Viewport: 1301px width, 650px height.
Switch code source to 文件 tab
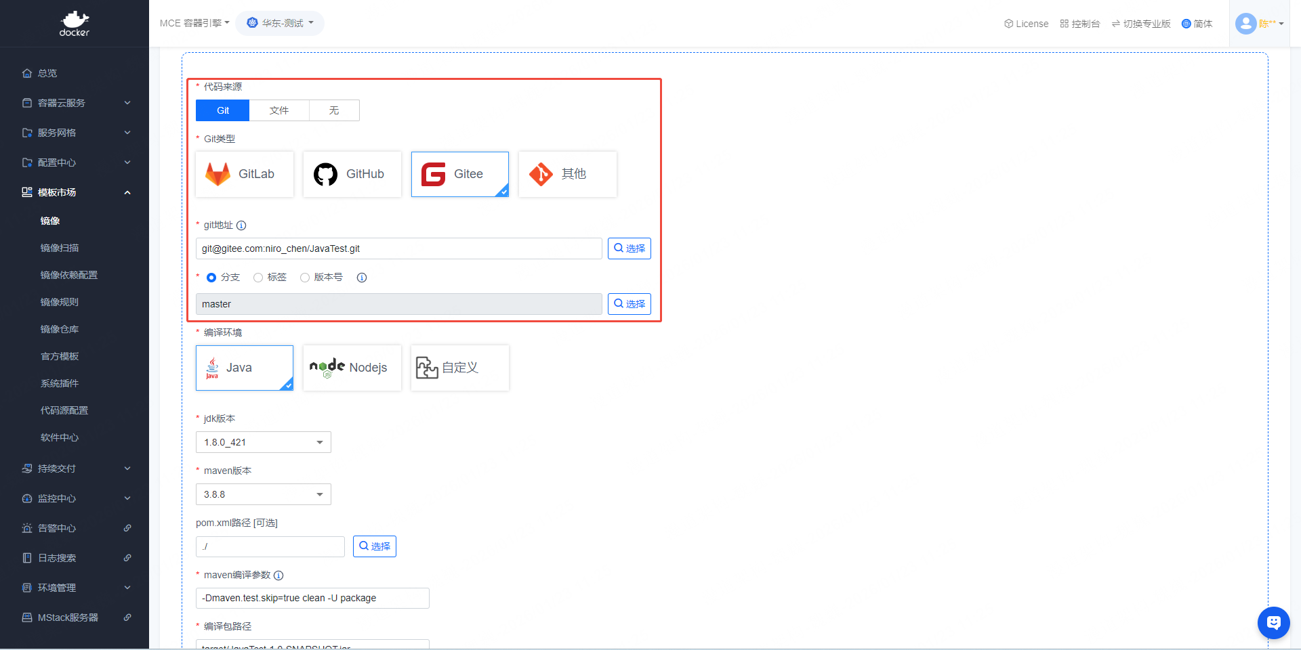279,110
